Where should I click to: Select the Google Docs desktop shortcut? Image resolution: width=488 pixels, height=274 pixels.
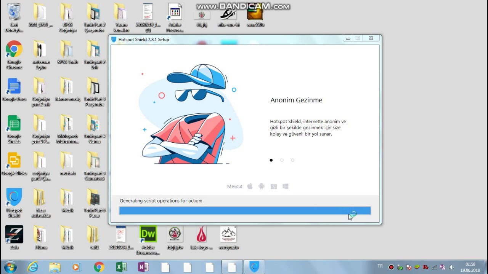pos(14,90)
